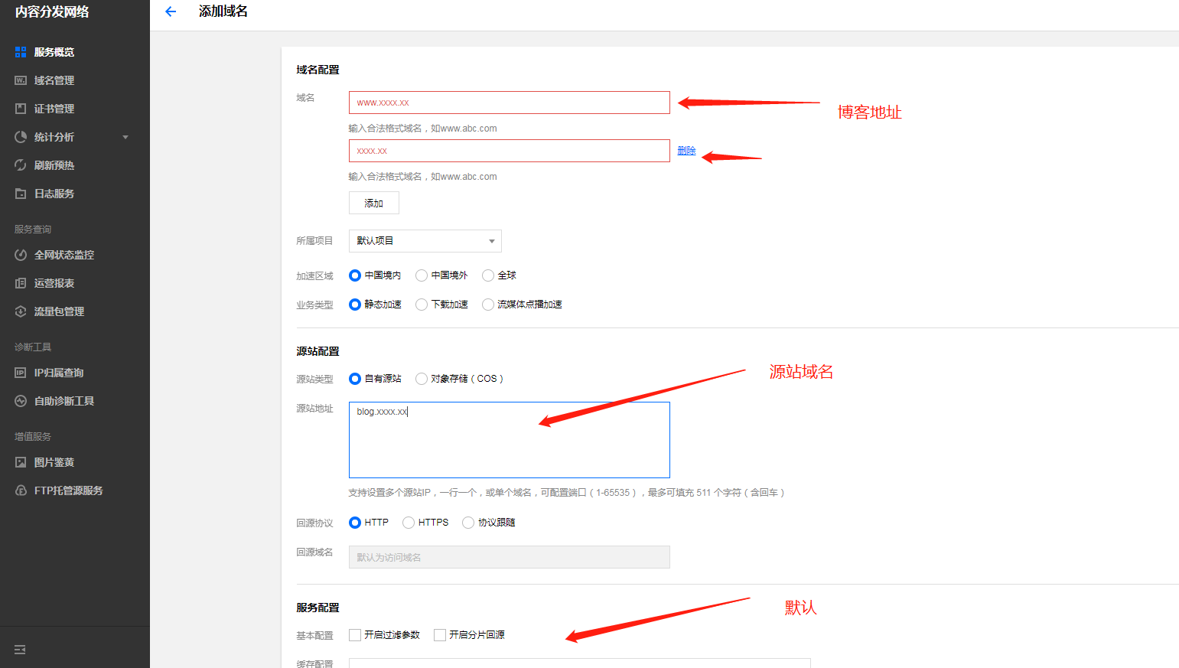1179x668 pixels.
Task: Open 域名管理 in the sidebar
Action: (x=54, y=80)
